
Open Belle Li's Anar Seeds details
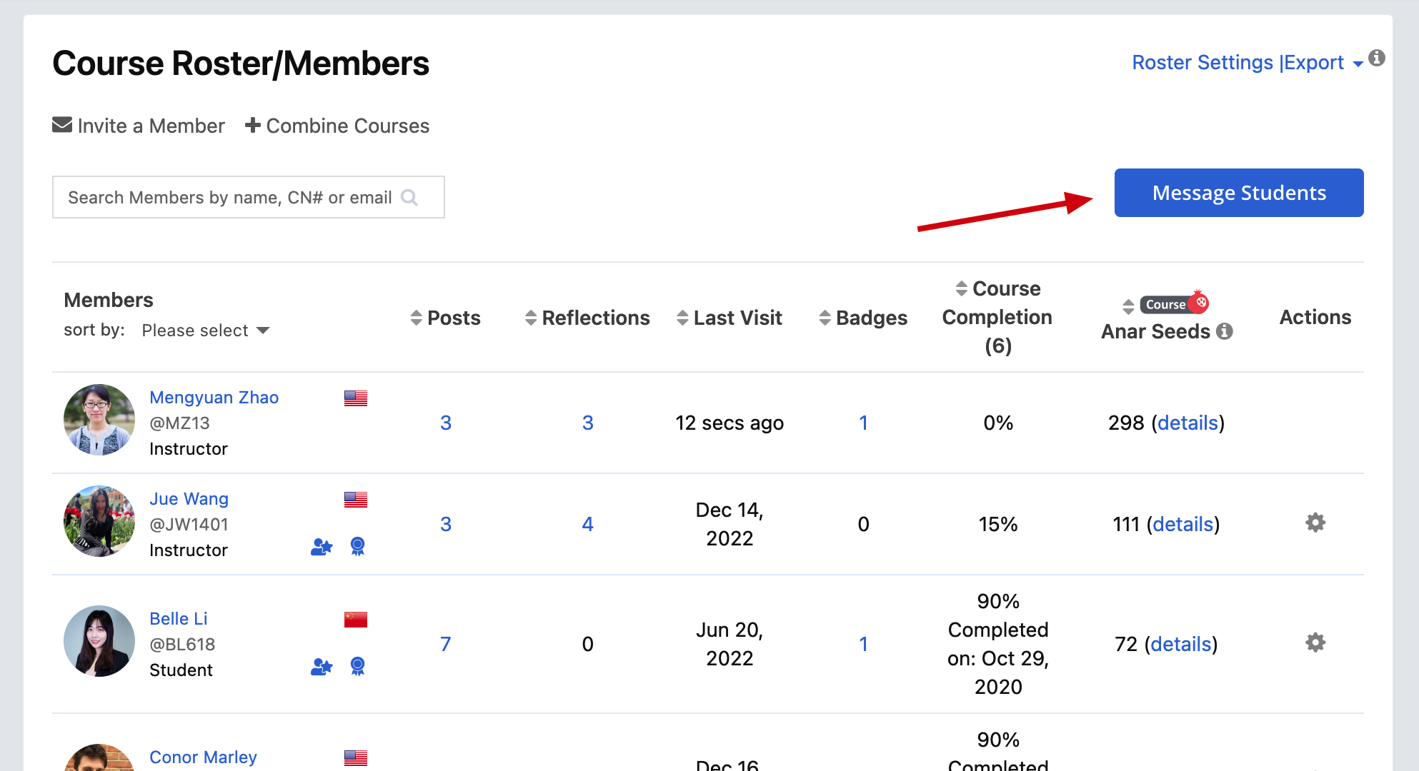coord(1181,644)
